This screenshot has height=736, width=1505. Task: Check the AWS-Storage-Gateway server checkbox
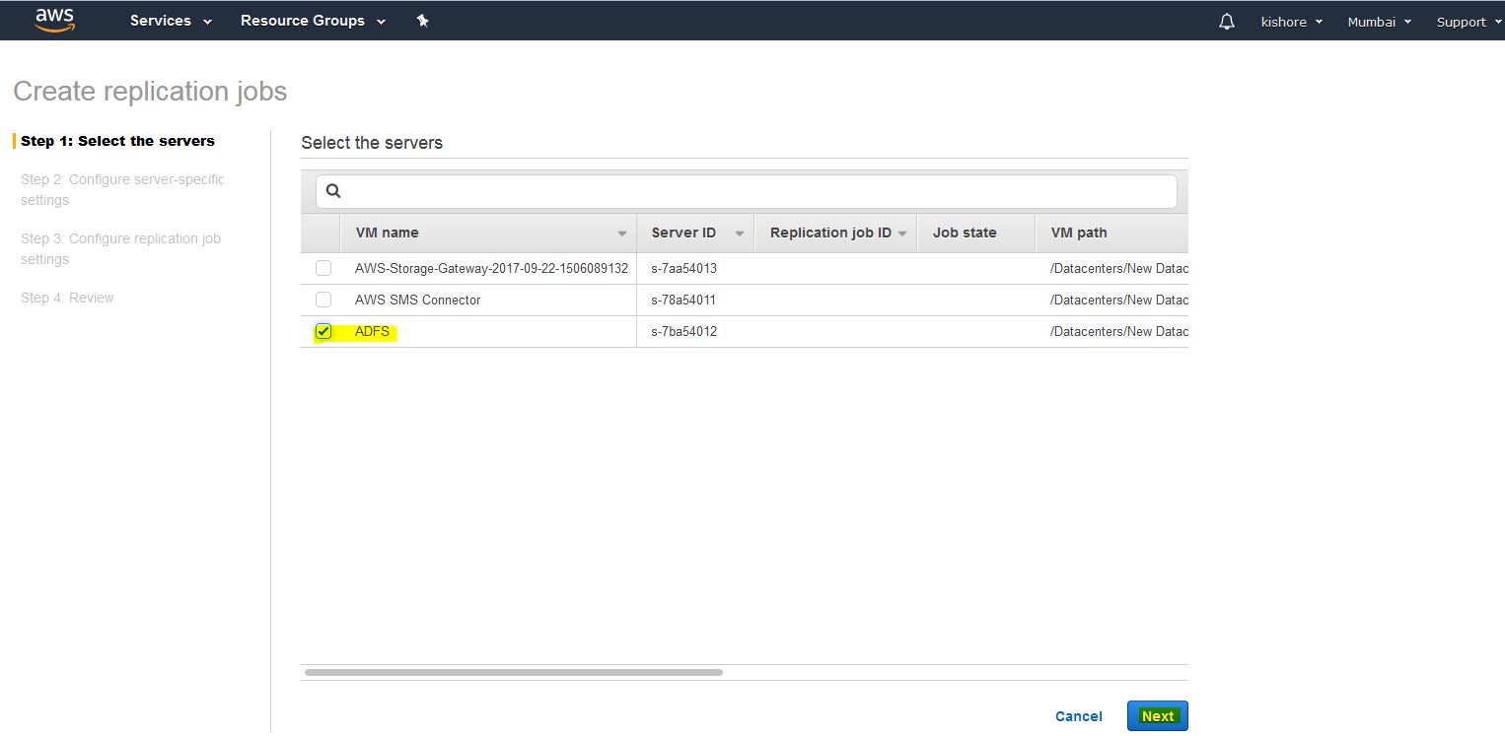[x=323, y=268]
